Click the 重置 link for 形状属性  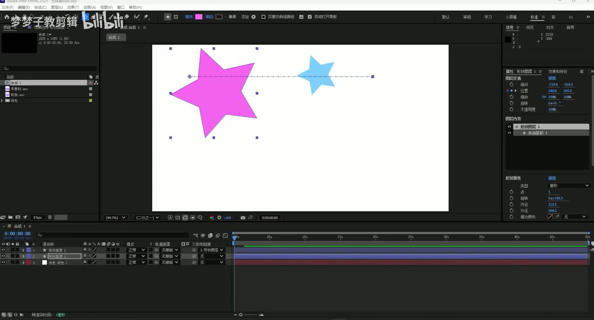(x=552, y=178)
